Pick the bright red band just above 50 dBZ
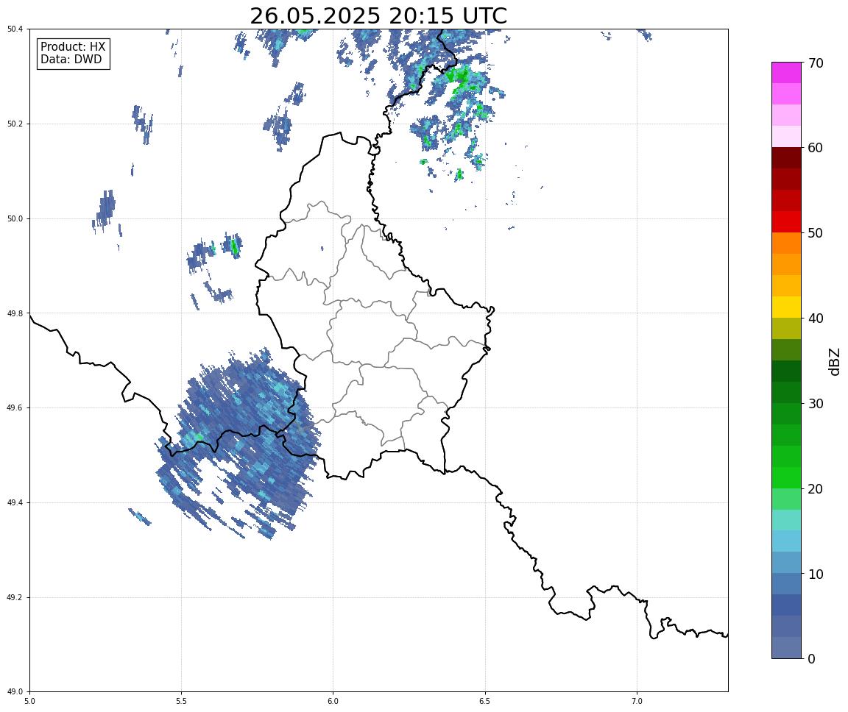The image size is (848, 712). click(786, 221)
